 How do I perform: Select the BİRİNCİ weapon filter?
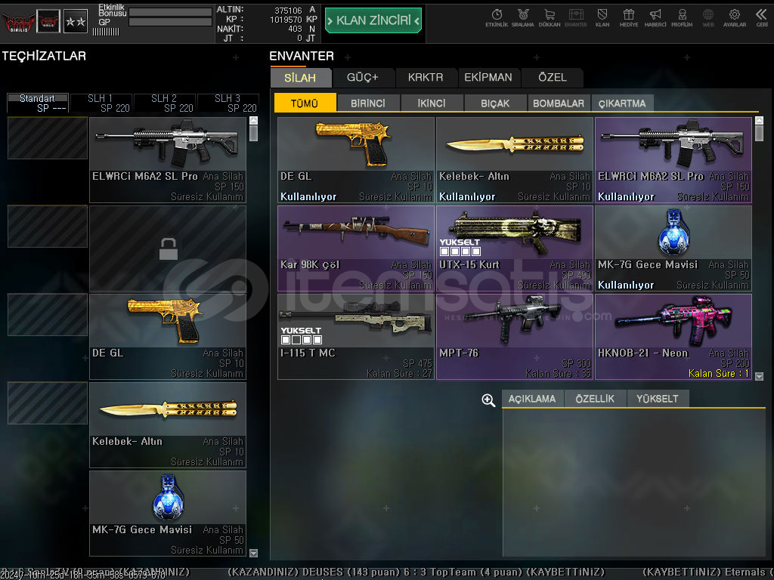(368, 103)
